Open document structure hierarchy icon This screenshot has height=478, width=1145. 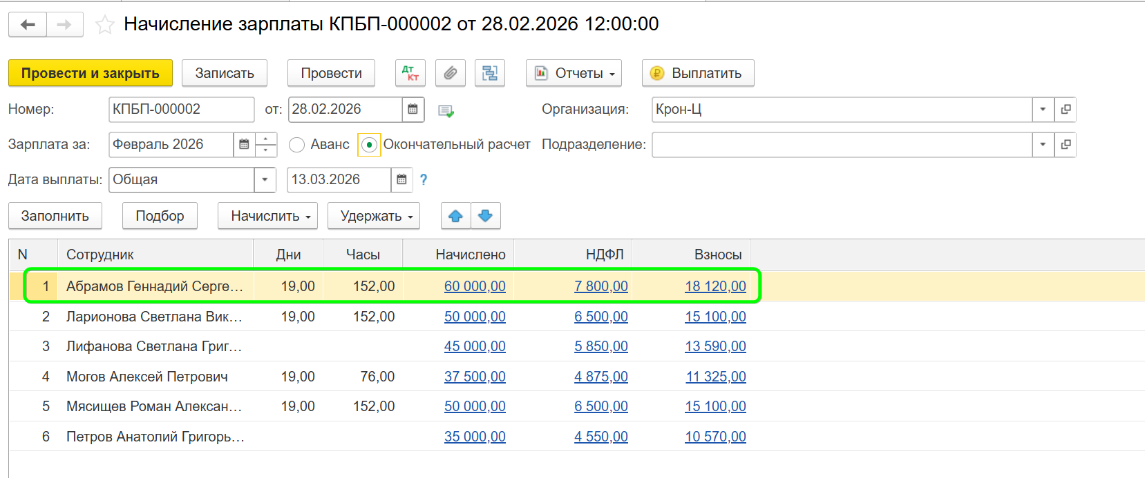coord(490,73)
